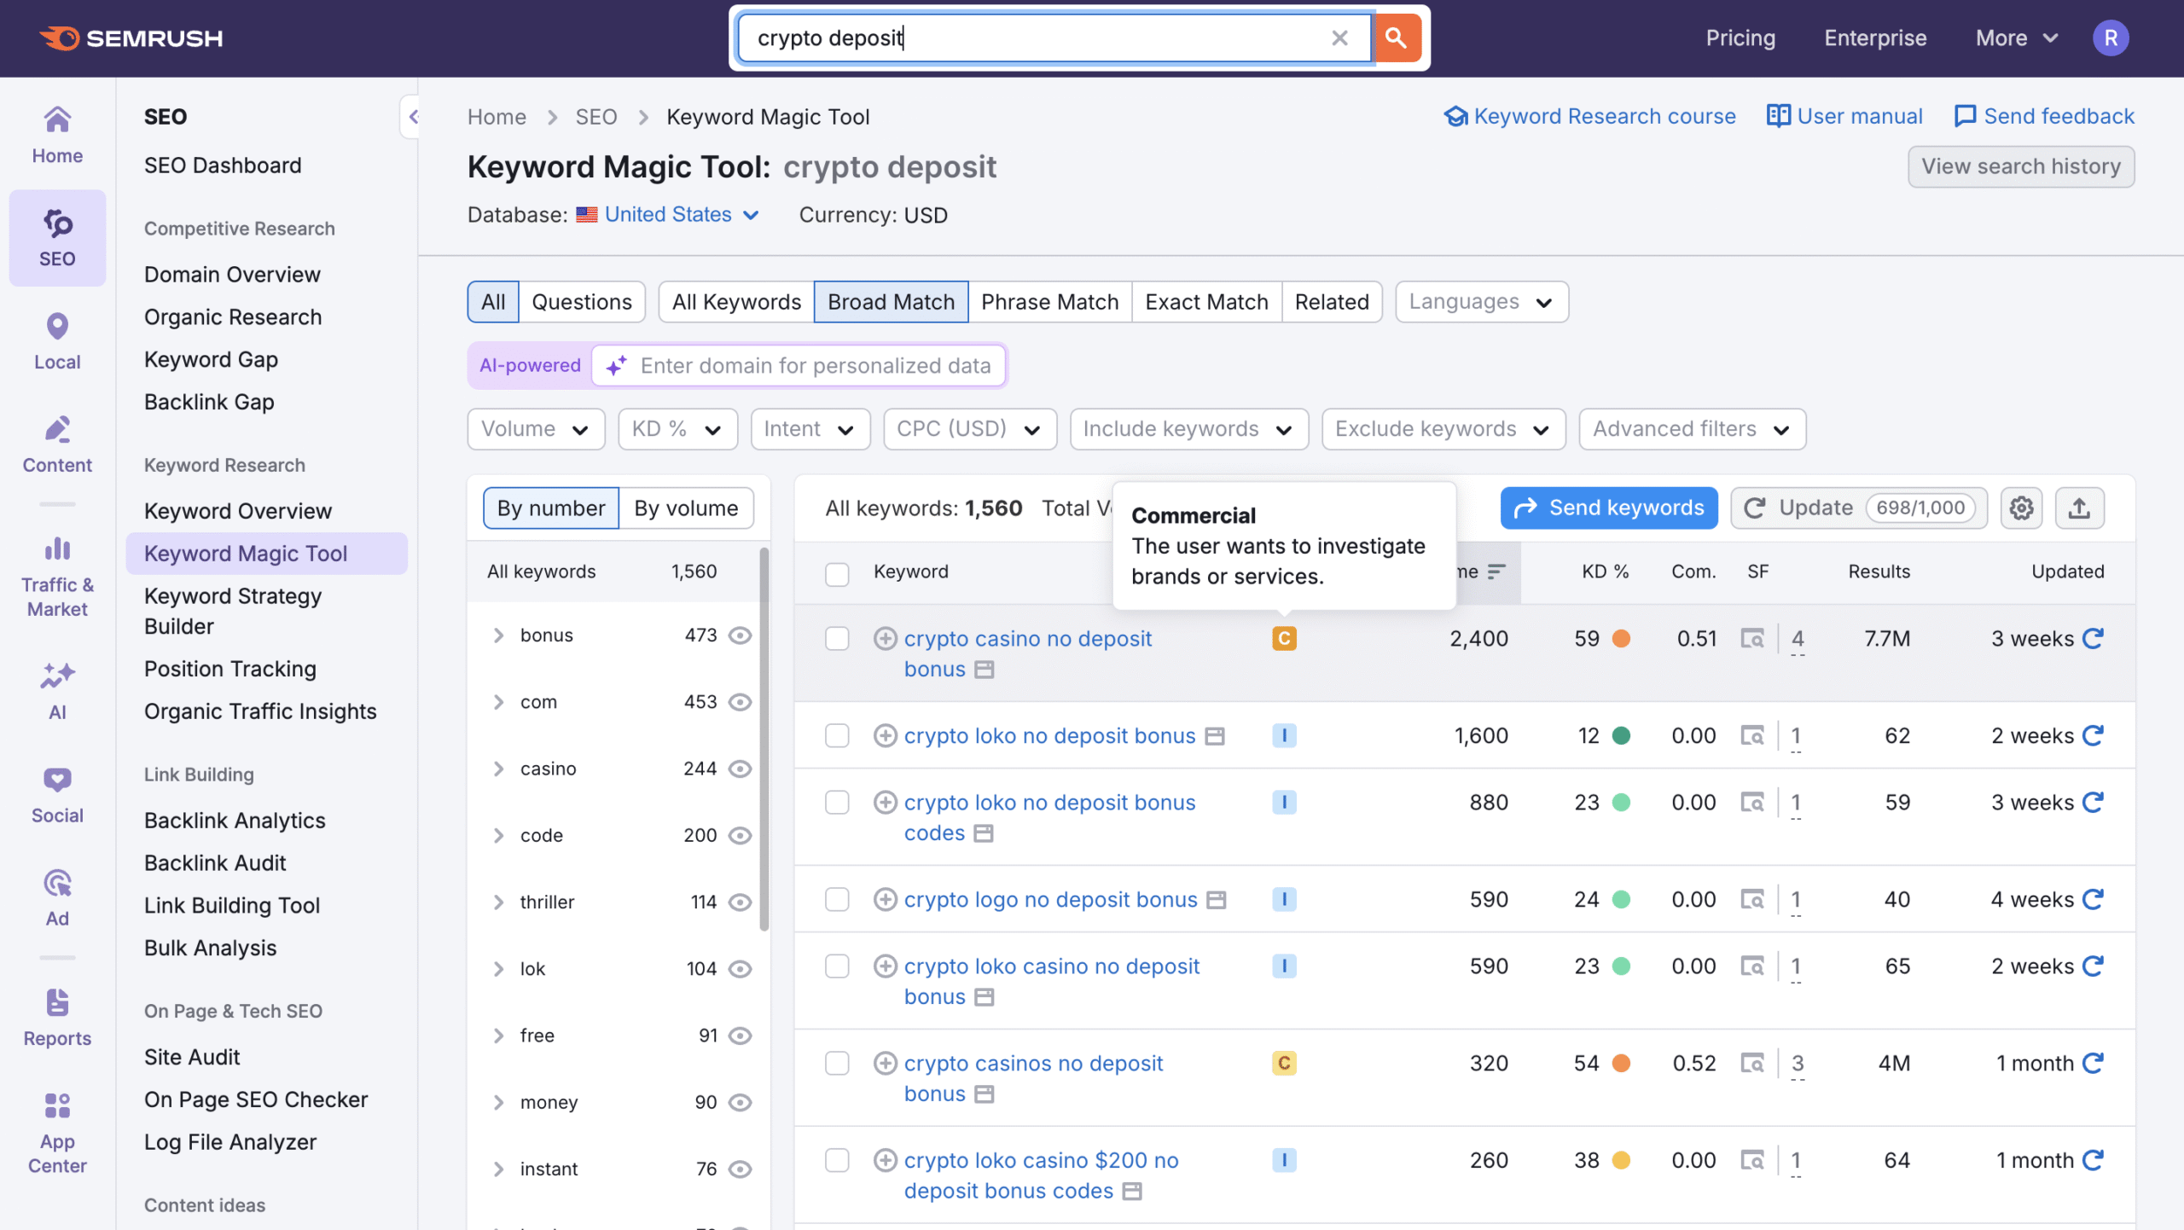Click Informational badge on crypto loko $200 row
The width and height of the screenshot is (2184, 1230).
coord(1284,1161)
